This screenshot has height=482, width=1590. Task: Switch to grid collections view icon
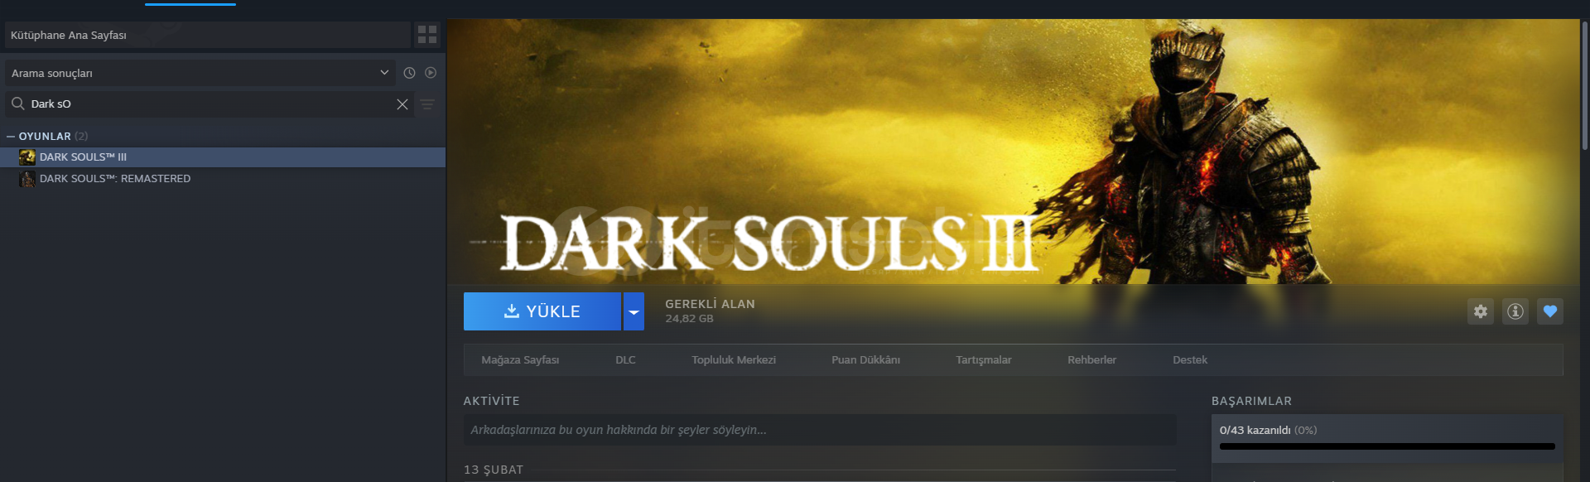tap(427, 35)
